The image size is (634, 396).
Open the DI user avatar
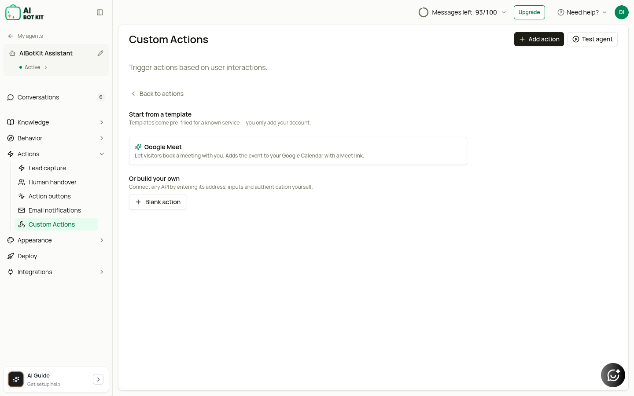coord(622,12)
